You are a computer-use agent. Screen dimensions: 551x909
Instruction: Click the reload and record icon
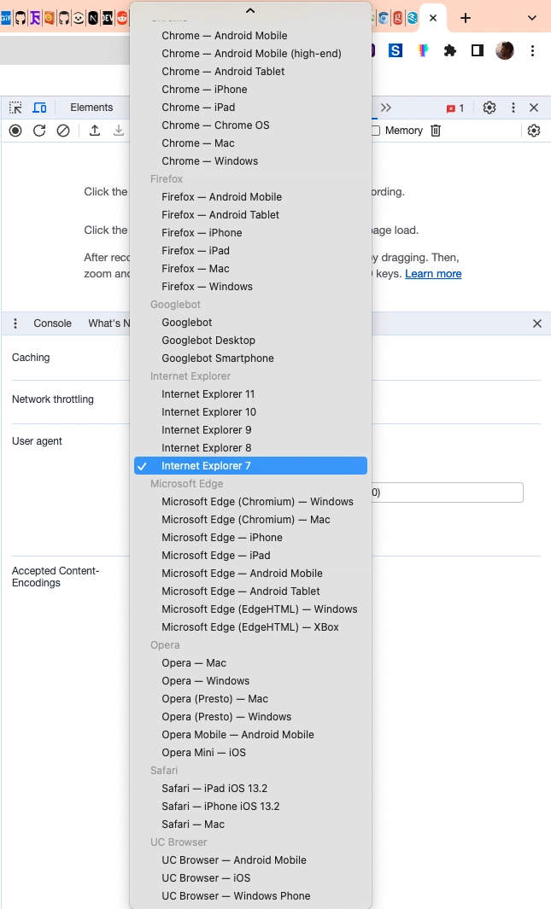pos(39,131)
